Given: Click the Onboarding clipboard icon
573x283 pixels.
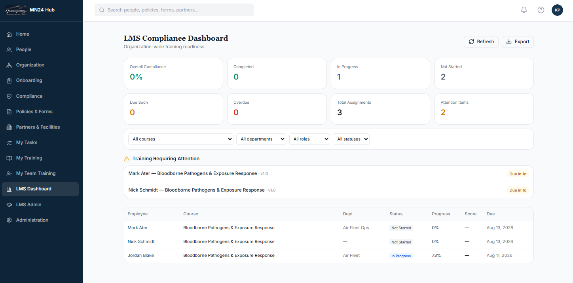Looking at the screenshot, I should 9,81.
